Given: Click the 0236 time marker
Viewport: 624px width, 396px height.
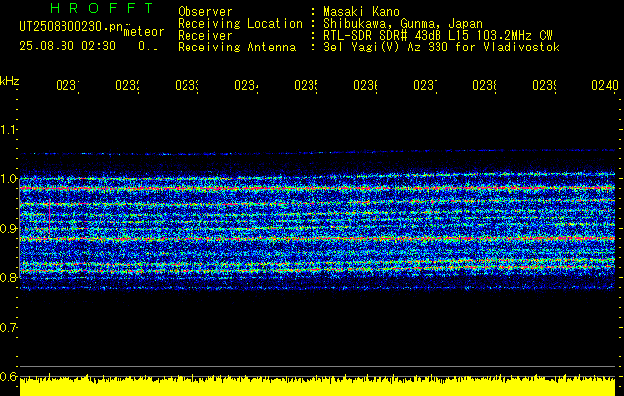Looking at the screenshot, I should point(365,85).
